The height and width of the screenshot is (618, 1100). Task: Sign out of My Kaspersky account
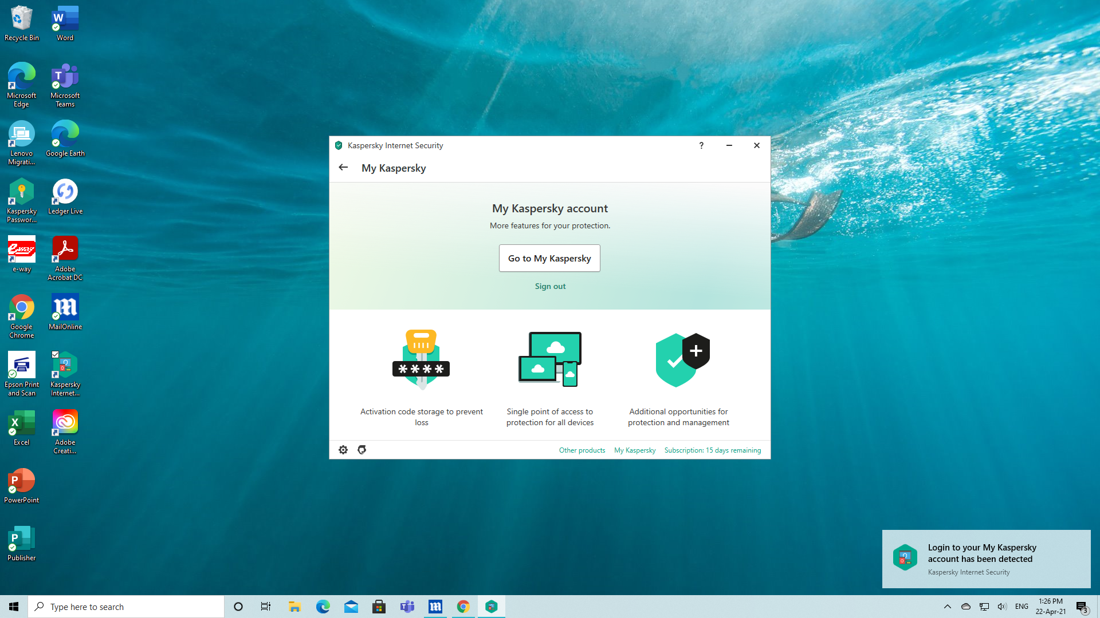pyautogui.click(x=550, y=286)
